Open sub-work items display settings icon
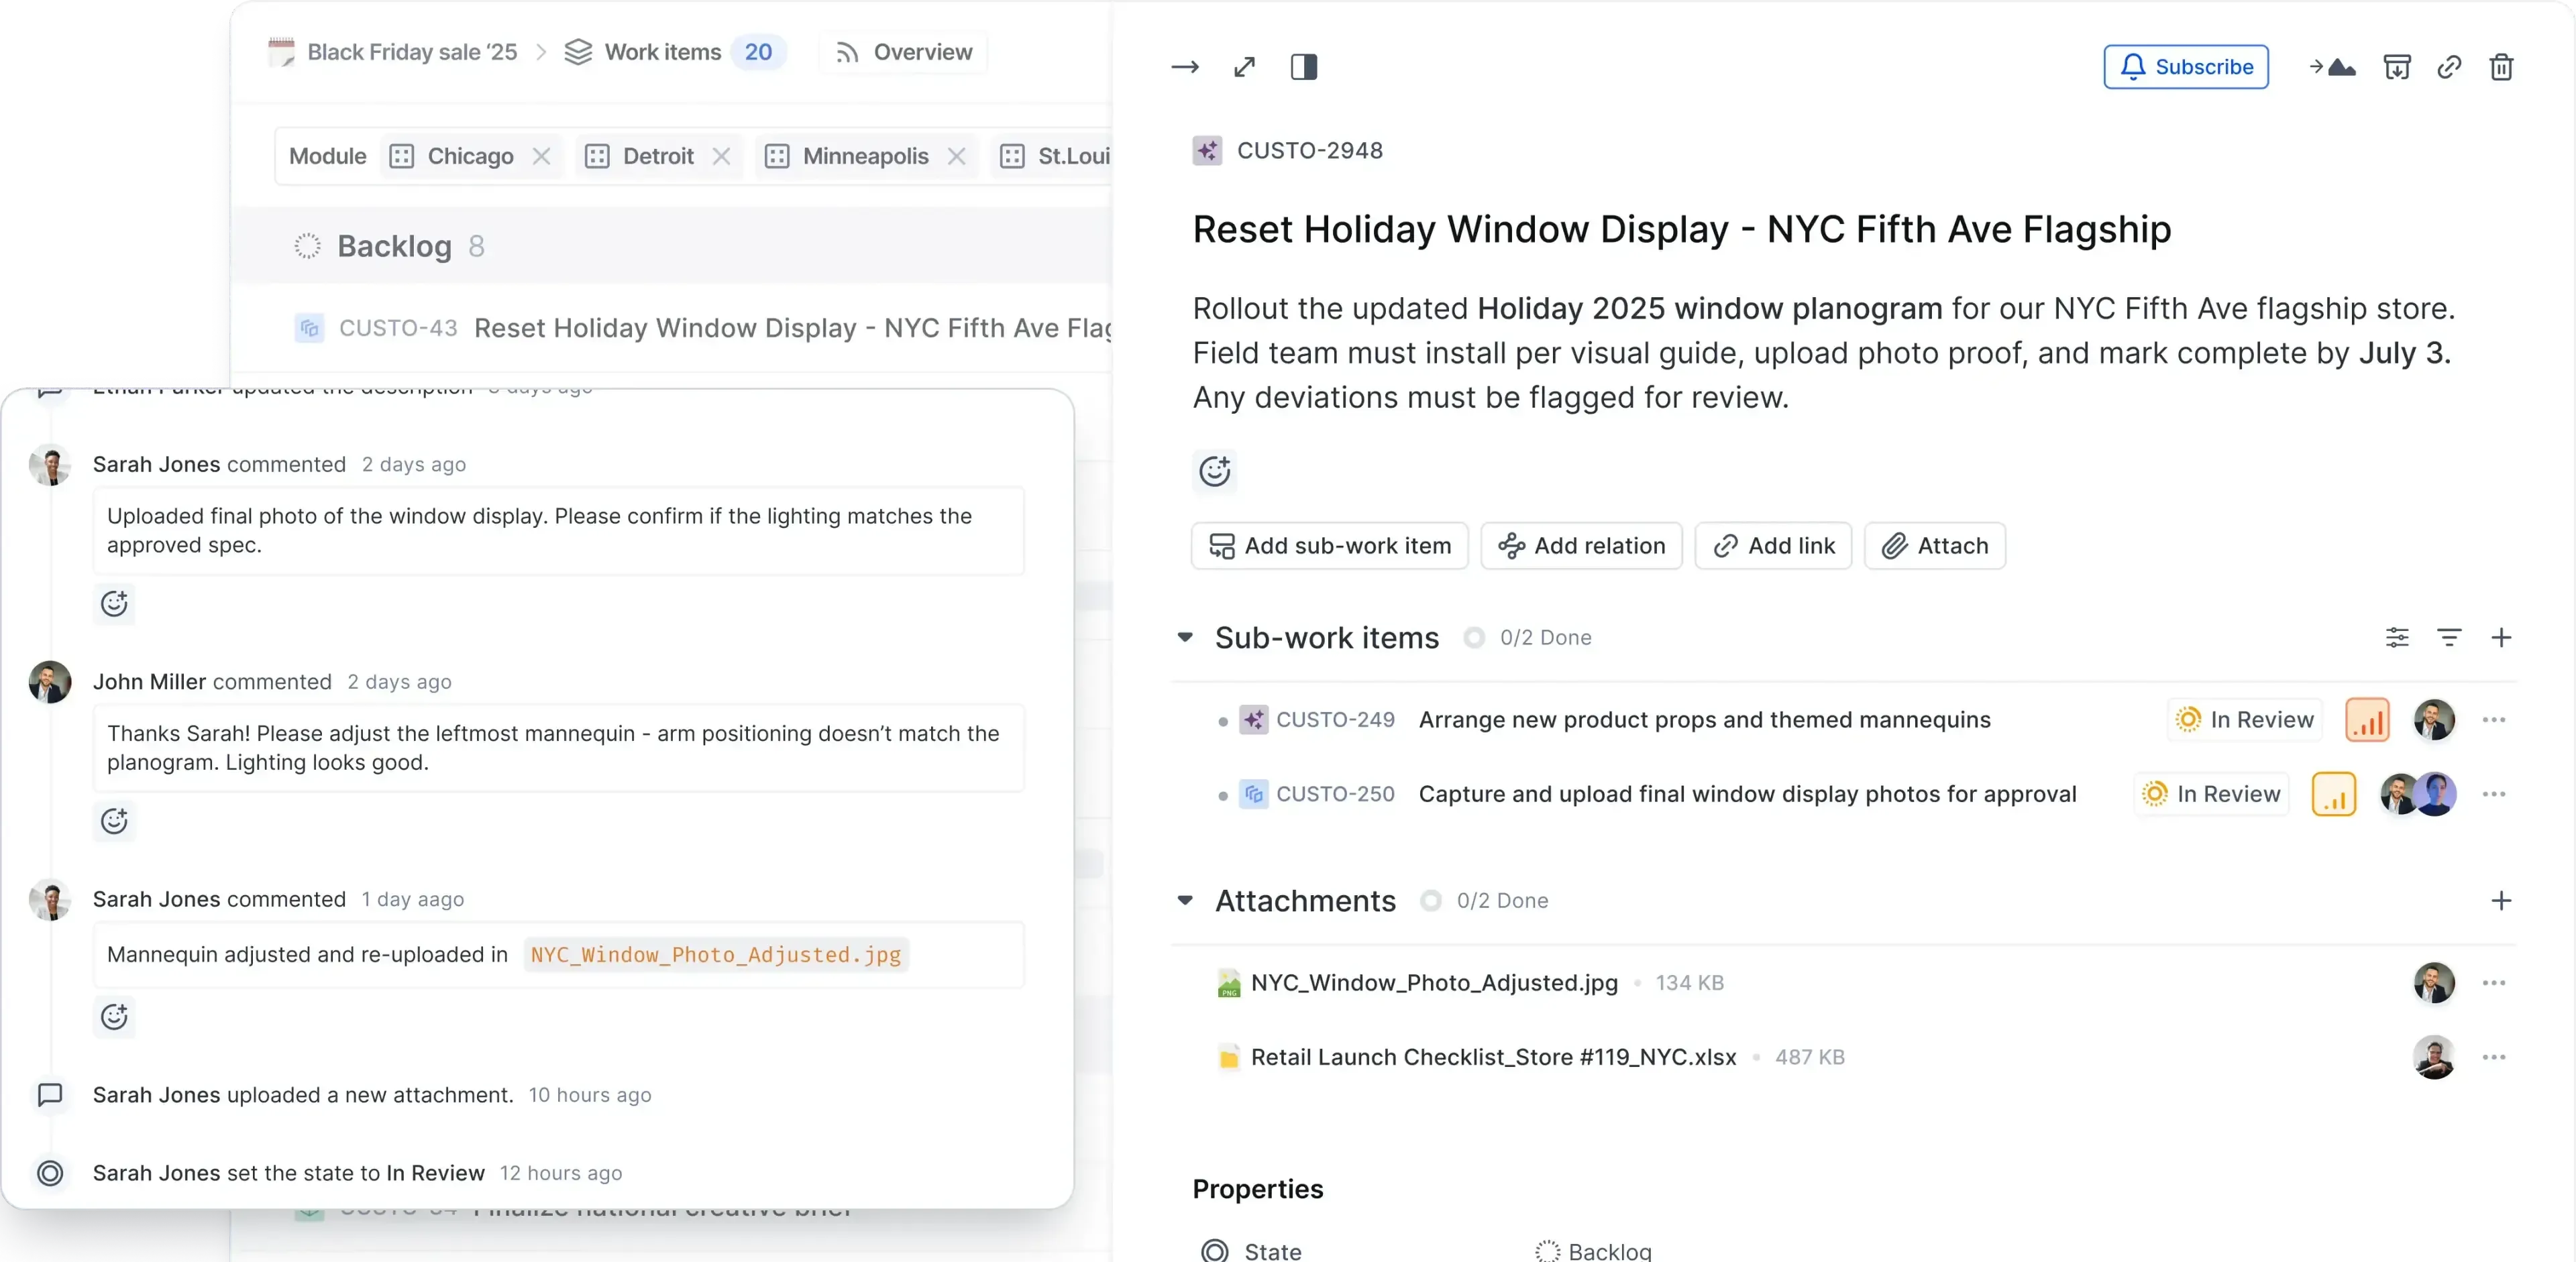Viewport: 2576px width, 1262px height. pos(2398,638)
